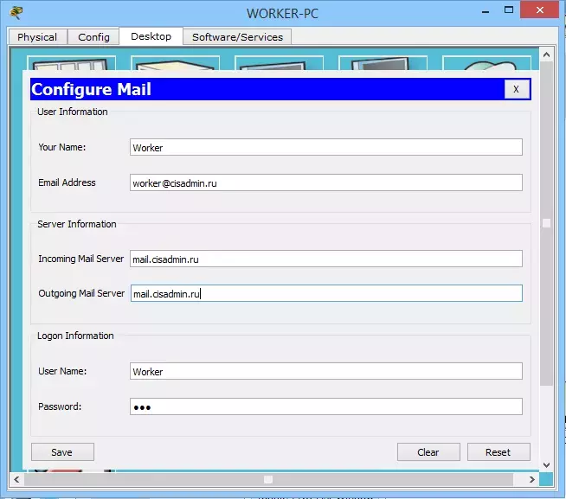Close the Configure Mail dialog with X

(517, 89)
